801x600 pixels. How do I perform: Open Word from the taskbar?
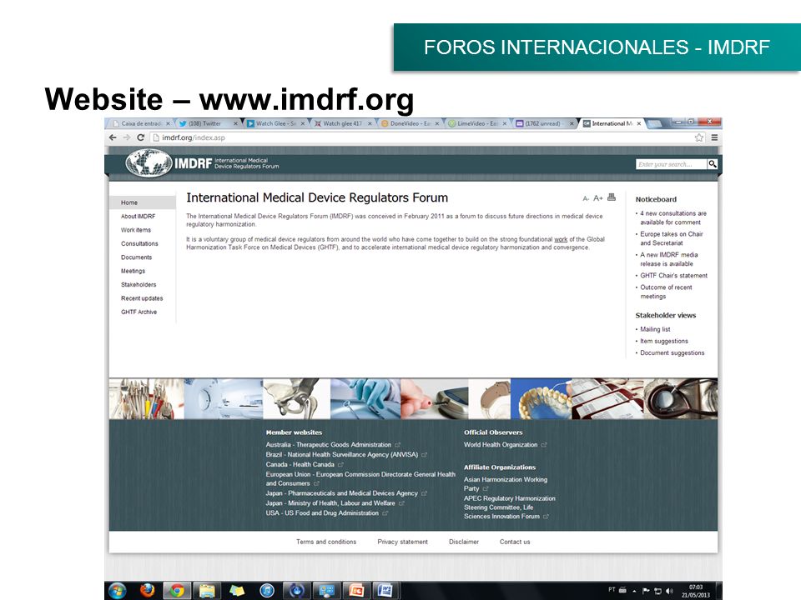(x=385, y=591)
